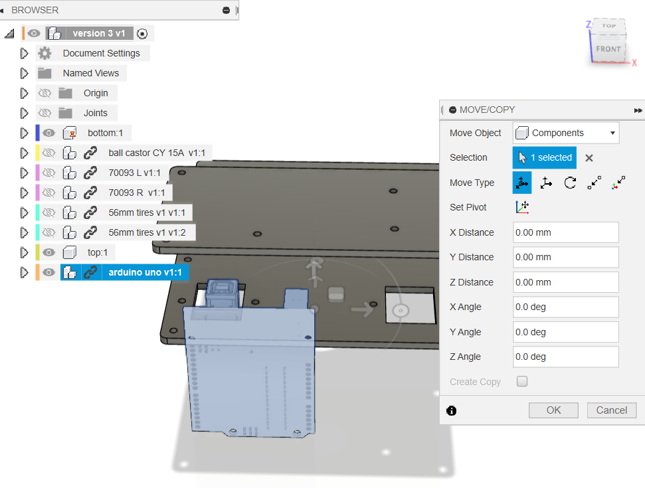
Task: Click the OK button
Action: tap(553, 410)
